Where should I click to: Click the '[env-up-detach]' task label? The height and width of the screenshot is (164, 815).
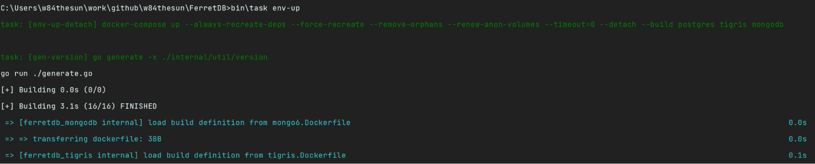(62, 24)
